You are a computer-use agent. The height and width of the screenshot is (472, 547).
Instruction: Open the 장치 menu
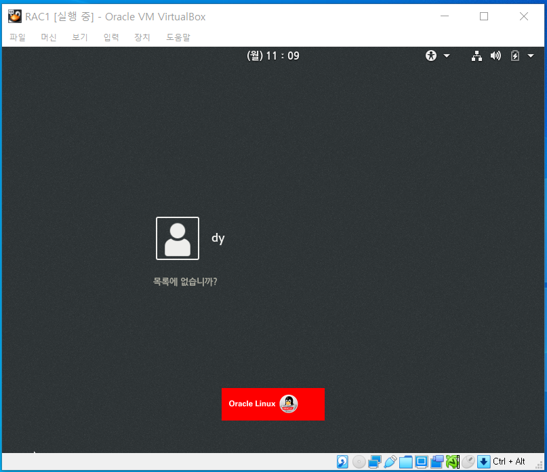pos(142,37)
